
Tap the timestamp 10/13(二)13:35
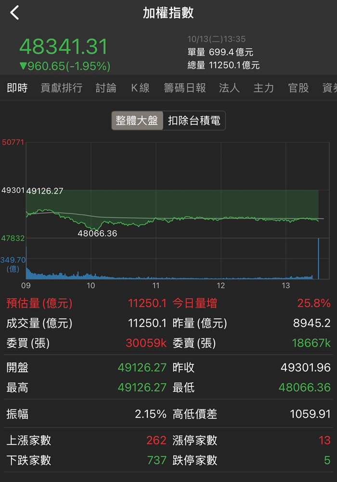[217, 39]
